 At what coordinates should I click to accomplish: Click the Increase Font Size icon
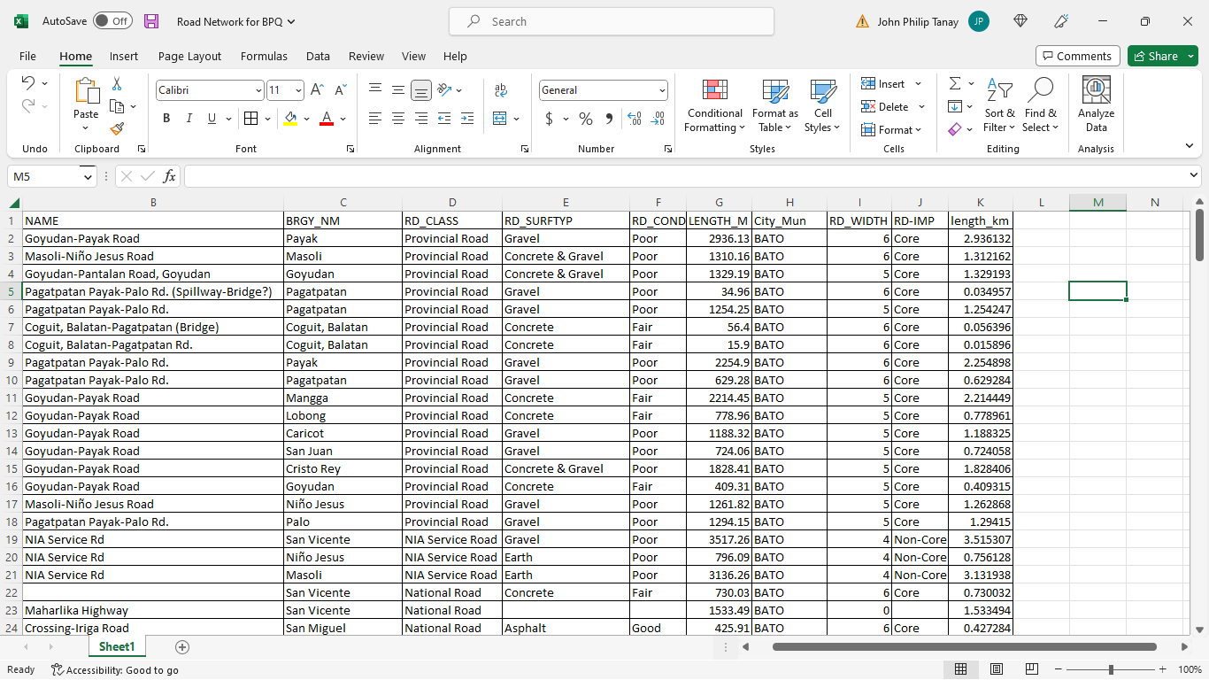pyautogui.click(x=317, y=90)
